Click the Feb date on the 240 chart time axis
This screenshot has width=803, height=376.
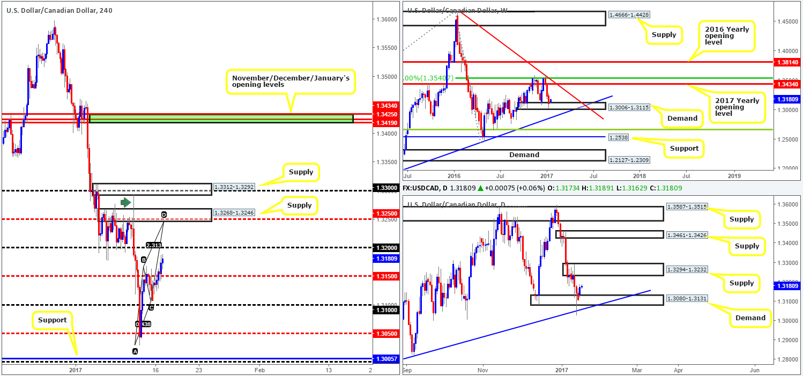click(x=259, y=370)
